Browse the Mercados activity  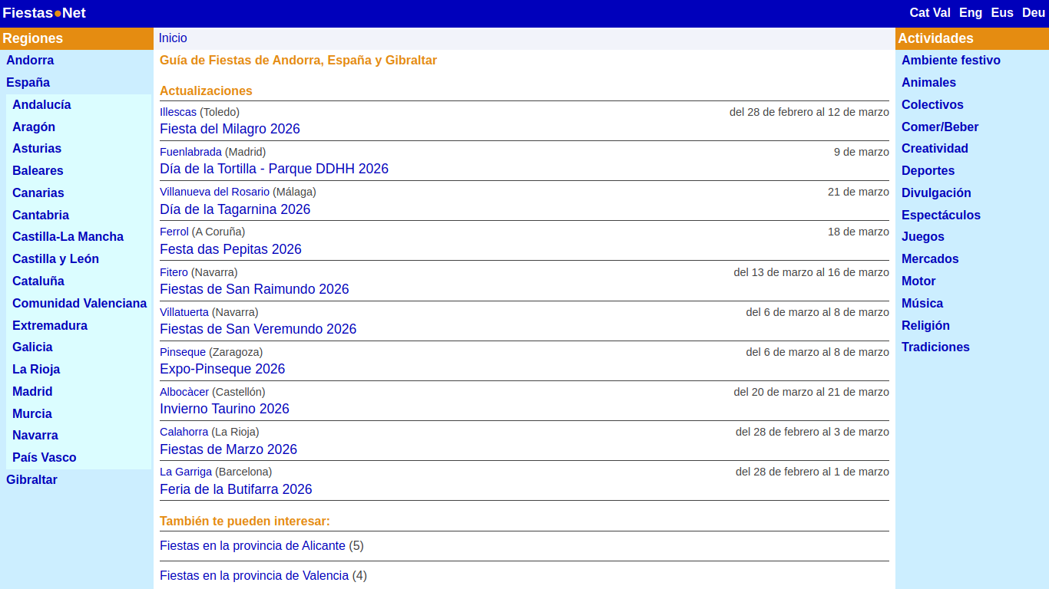[930, 259]
